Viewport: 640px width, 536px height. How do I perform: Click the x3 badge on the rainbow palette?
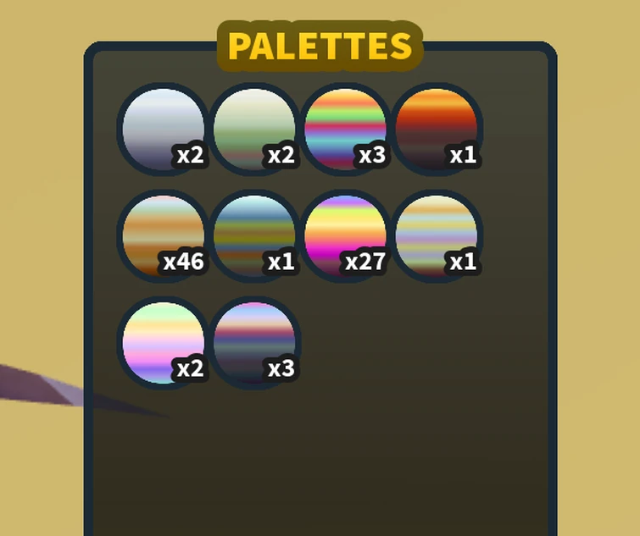point(372,155)
